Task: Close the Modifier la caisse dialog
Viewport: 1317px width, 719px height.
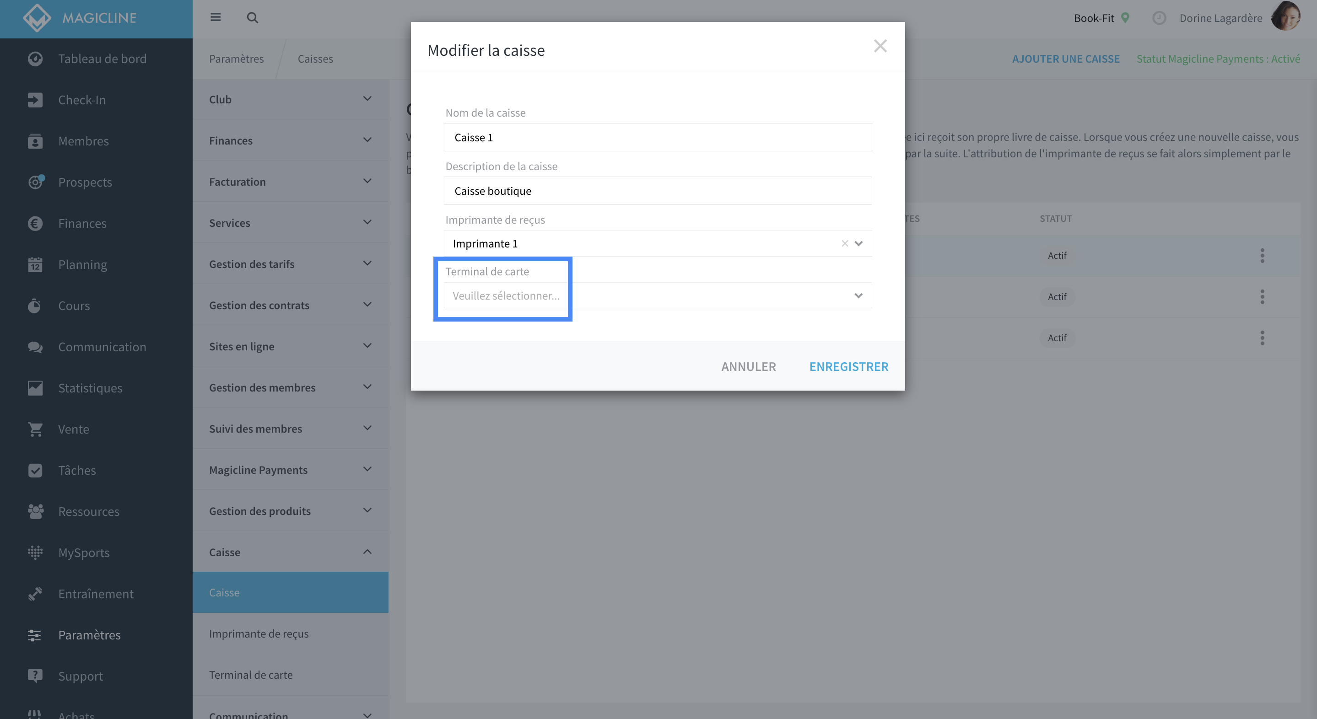Action: point(880,46)
